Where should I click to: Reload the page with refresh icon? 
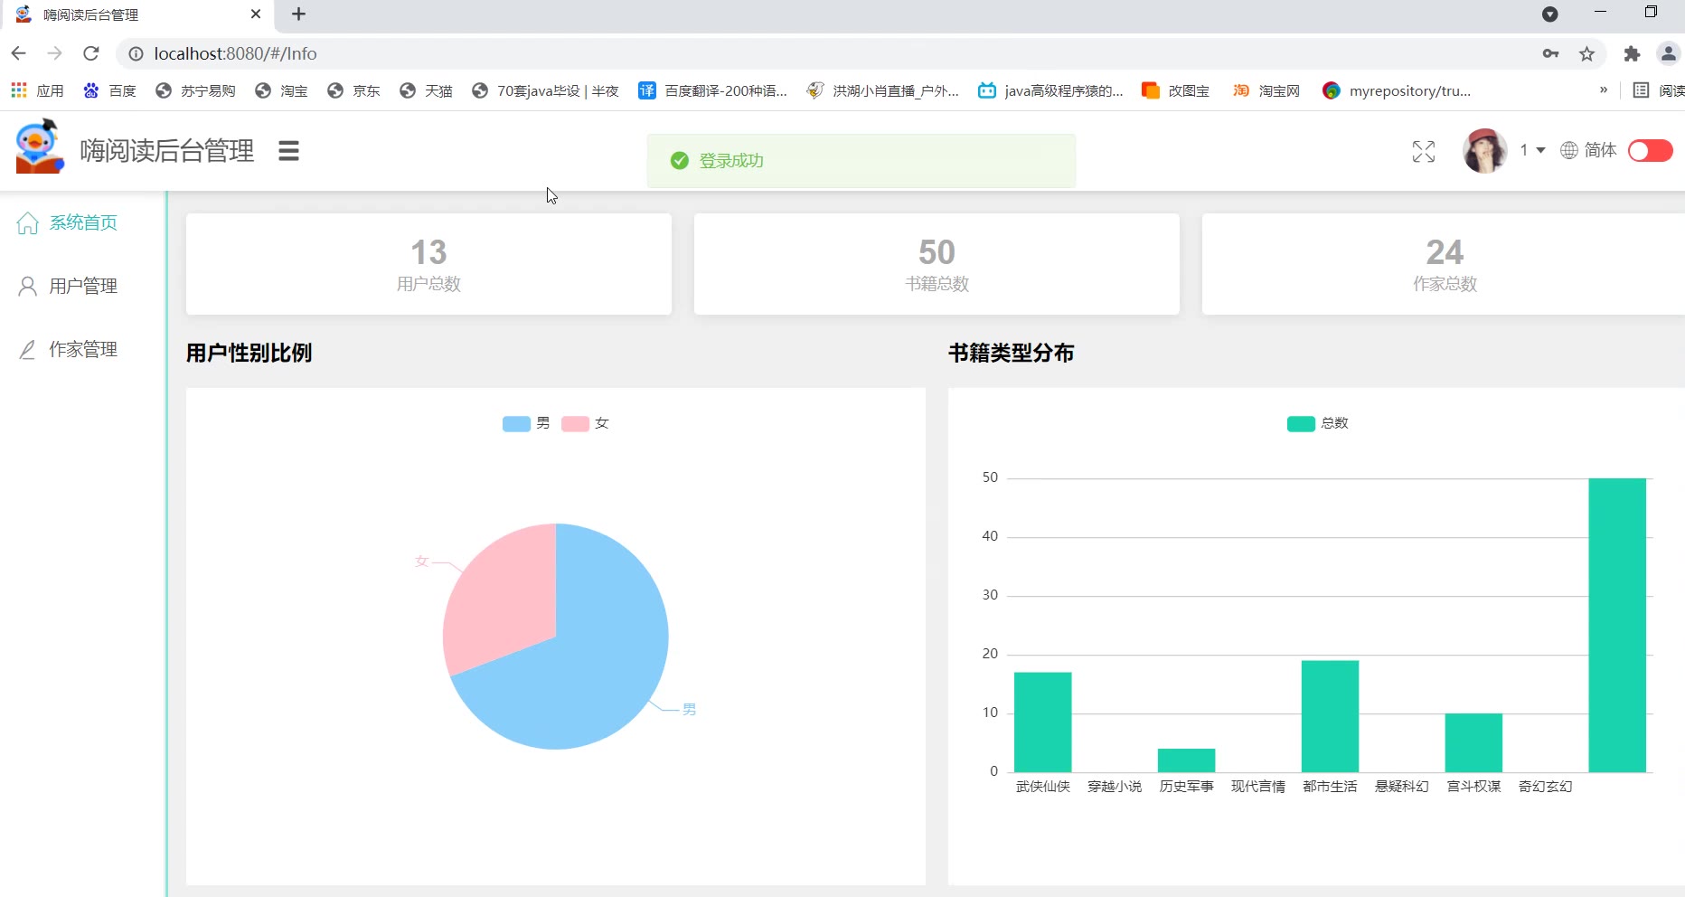click(x=91, y=54)
